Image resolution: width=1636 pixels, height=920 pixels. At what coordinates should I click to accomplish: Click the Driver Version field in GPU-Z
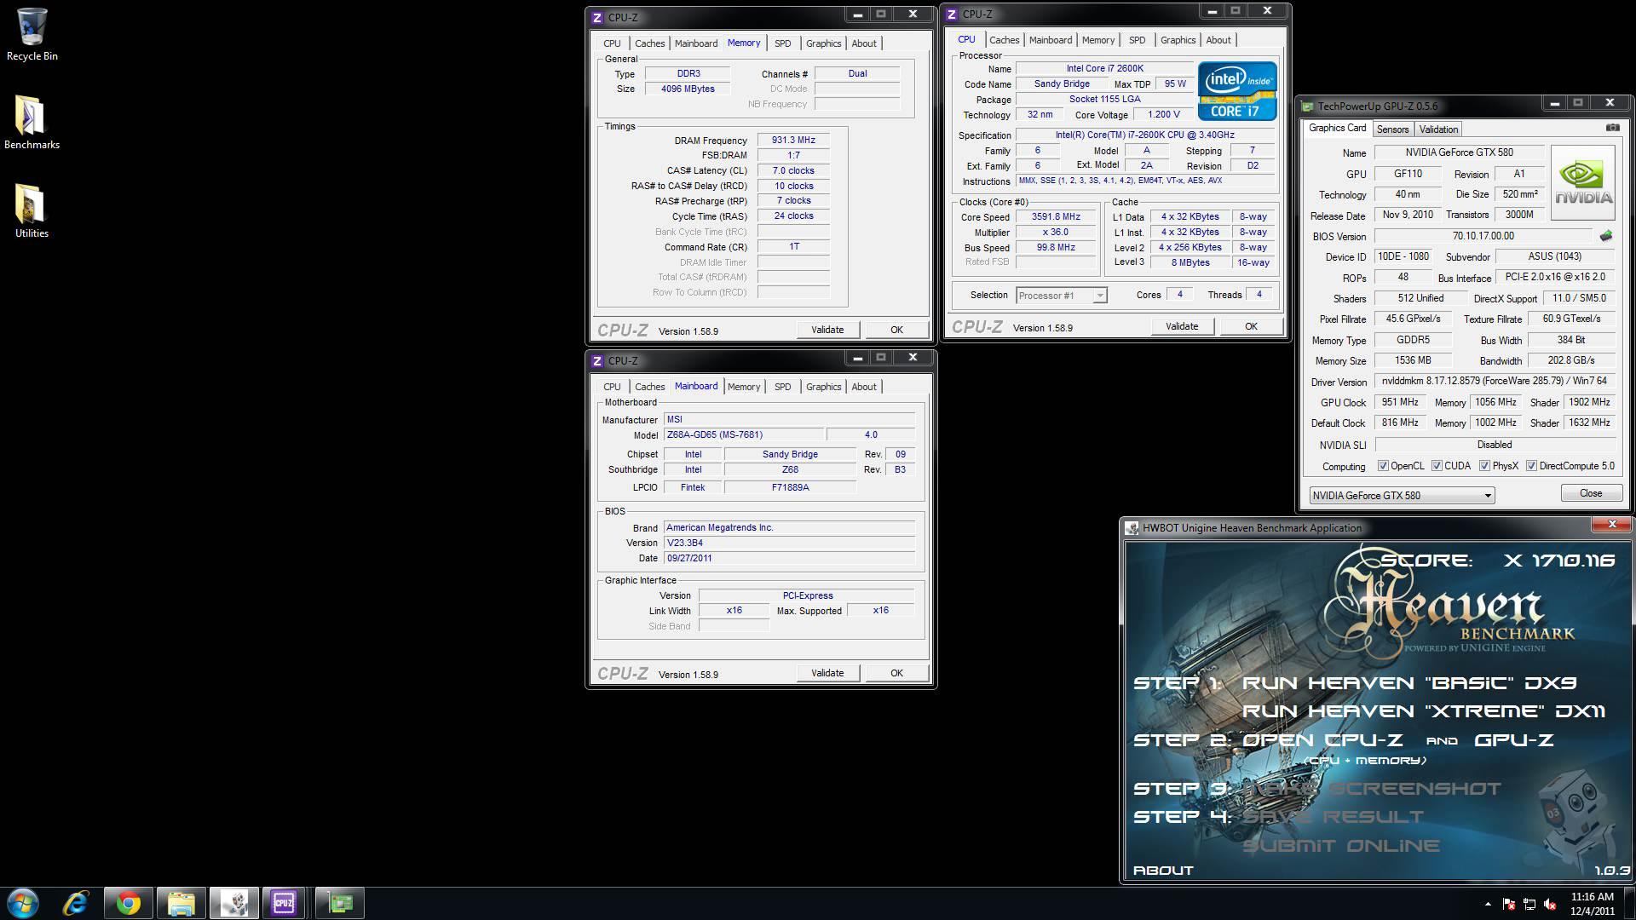point(1495,382)
